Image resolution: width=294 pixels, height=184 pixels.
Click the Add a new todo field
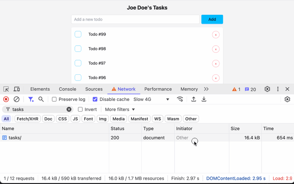(x=135, y=20)
